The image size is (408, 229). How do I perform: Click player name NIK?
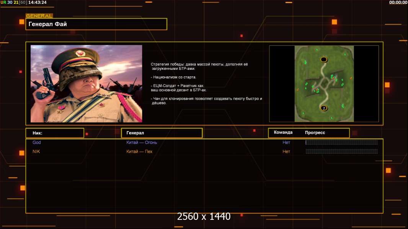36,152
